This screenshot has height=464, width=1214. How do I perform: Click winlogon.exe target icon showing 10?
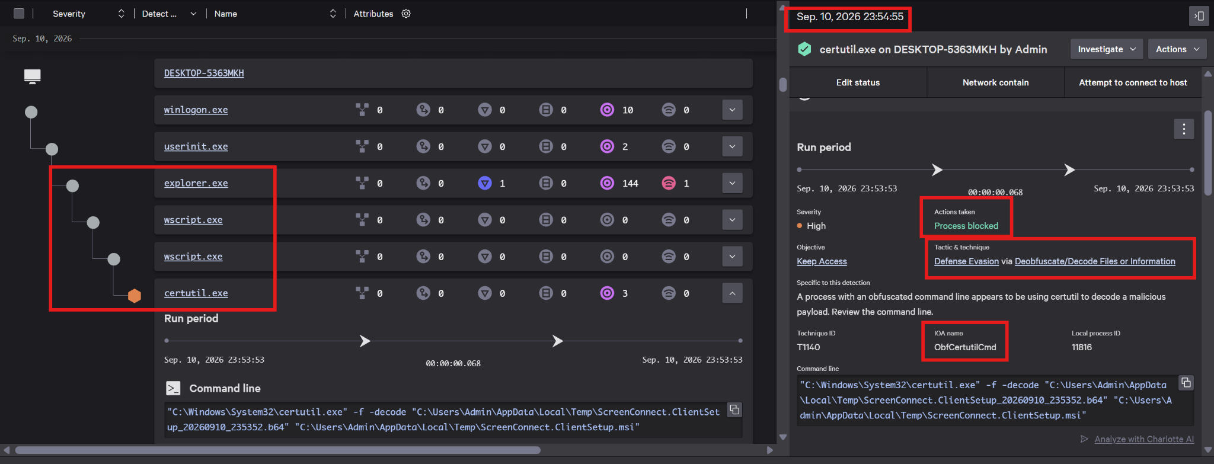tap(607, 110)
